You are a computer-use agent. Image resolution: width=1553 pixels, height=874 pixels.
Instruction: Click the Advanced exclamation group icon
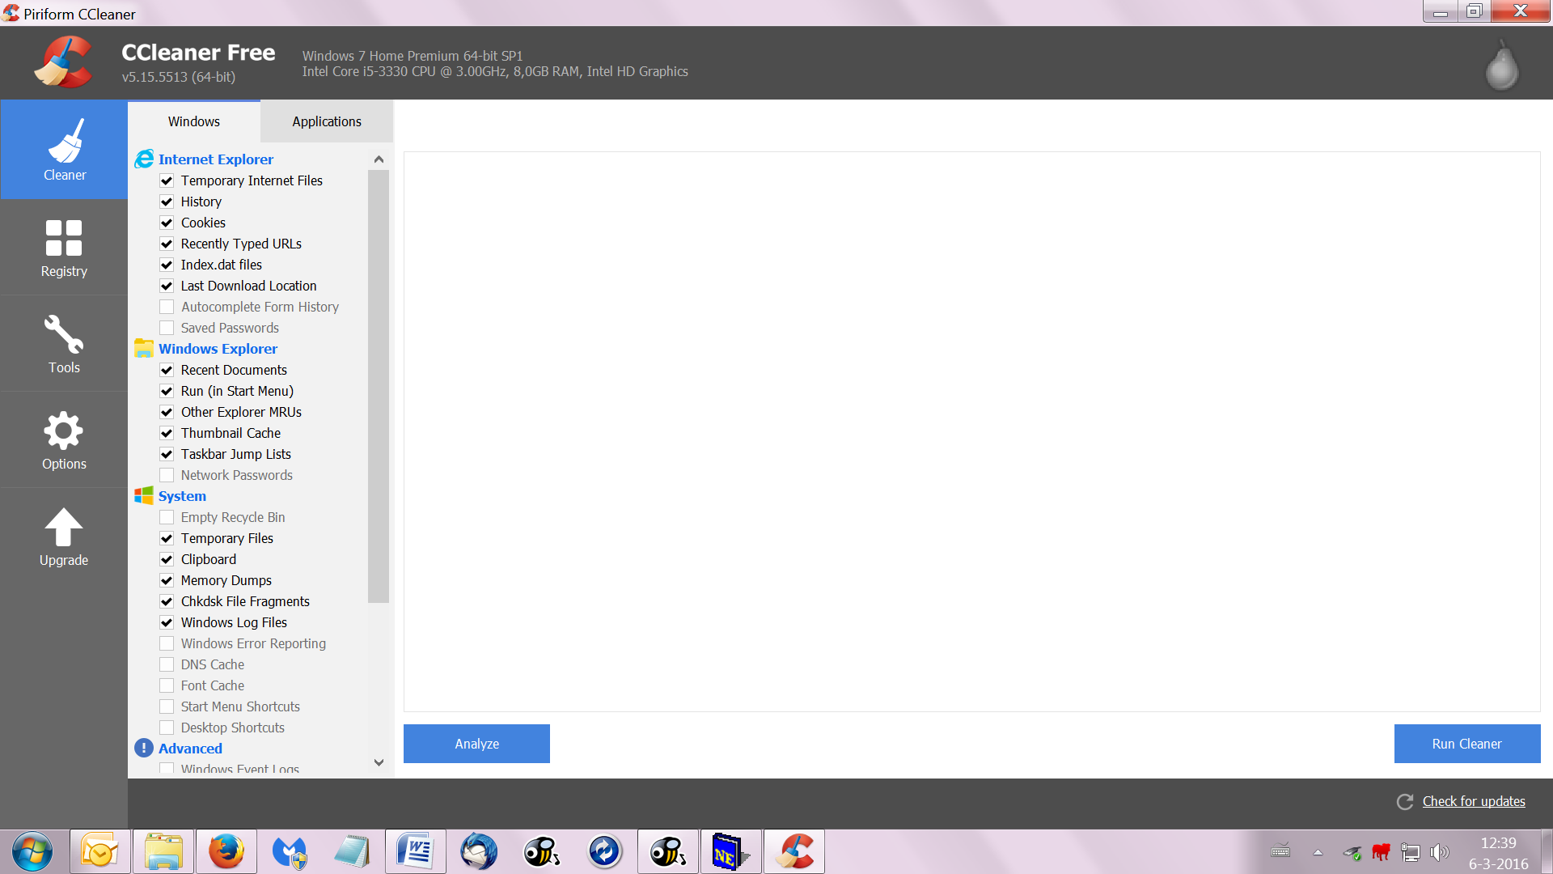(x=144, y=749)
